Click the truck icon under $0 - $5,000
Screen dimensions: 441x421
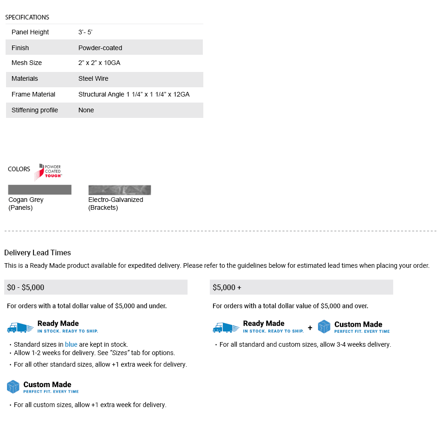click(20, 327)
